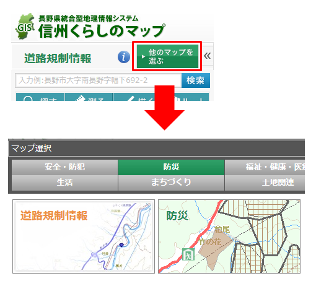Open the まちづくり category tab
Image resolution: width=316 pixels, height=281 pixels.
click(171, 183)
